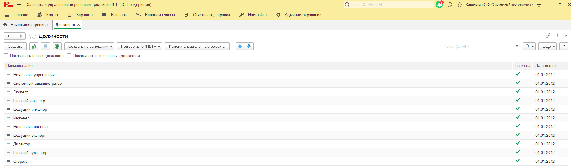Image resolution: width=571 pixels, height=166 pixels.
Task: Open the notifications bell with 9 alerts
Action: (x=439, y=4)
